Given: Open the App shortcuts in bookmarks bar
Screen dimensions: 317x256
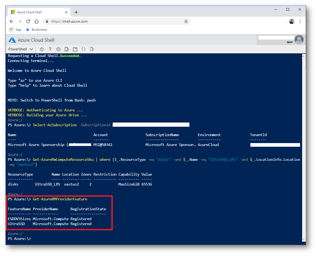Looking at the screenshot, I should coord(15,30).
